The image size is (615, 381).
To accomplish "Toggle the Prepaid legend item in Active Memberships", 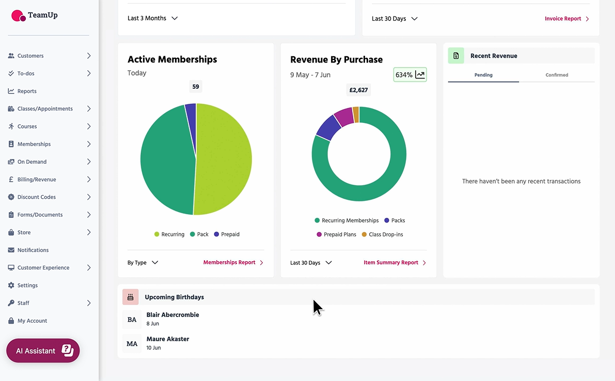I will [x=227, y=234].
